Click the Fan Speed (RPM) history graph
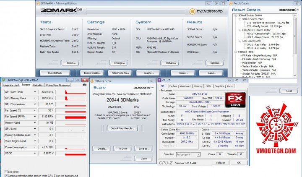 tap(71, 117)
